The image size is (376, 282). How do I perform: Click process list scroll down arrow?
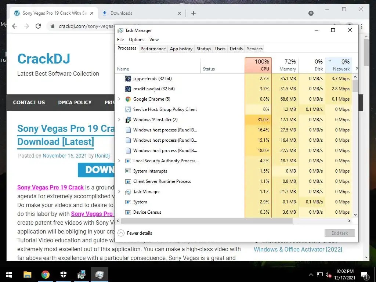(x=355, y=214)
